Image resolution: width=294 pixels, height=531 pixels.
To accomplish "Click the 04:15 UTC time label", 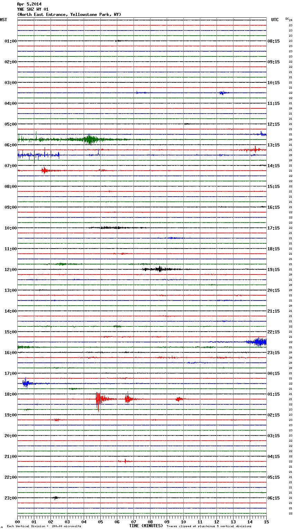I will click(x=274, y=457).
